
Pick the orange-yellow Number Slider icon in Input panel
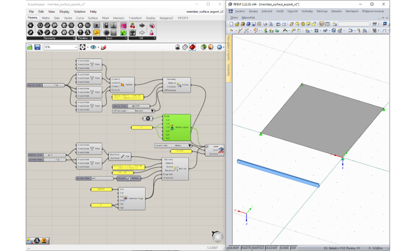(96, 33)
